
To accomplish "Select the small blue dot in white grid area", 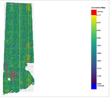I will 32,67.
